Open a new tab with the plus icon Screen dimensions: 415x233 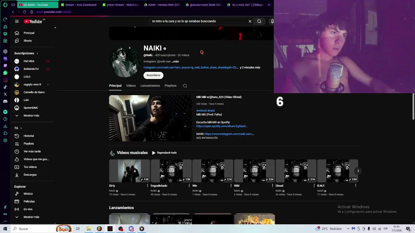pos(269,5)
